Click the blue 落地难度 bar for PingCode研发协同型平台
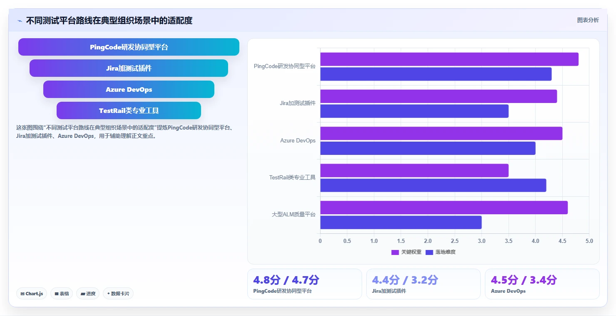Viewport: 616px width, 316px height. (x=436, y=74)
